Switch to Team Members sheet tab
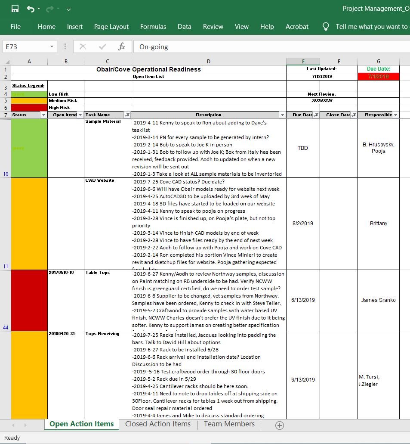Image resolution: width=410 pixels, height=444 pixels. (x=229, y=424)
